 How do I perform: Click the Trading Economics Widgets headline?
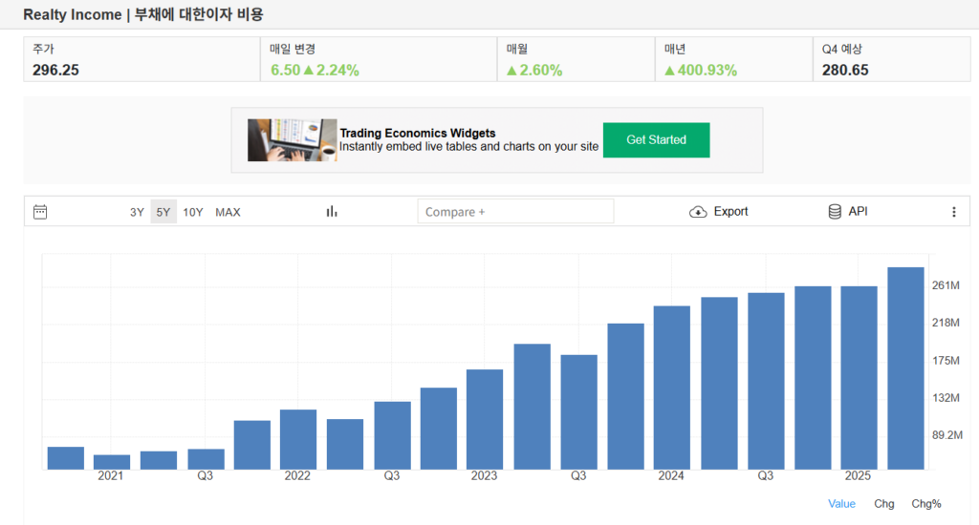[418, 134]
